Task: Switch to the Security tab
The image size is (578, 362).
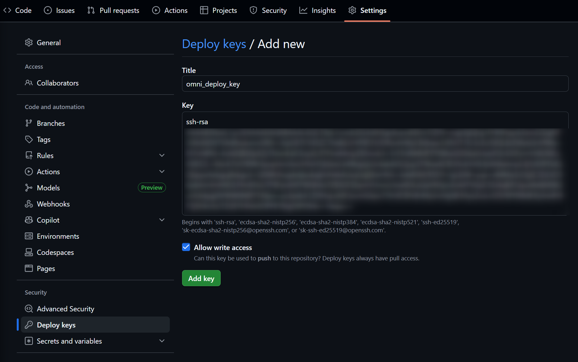Action: (x=268, y=10)
